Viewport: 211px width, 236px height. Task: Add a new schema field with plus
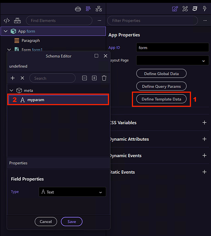tap(13, 78)
